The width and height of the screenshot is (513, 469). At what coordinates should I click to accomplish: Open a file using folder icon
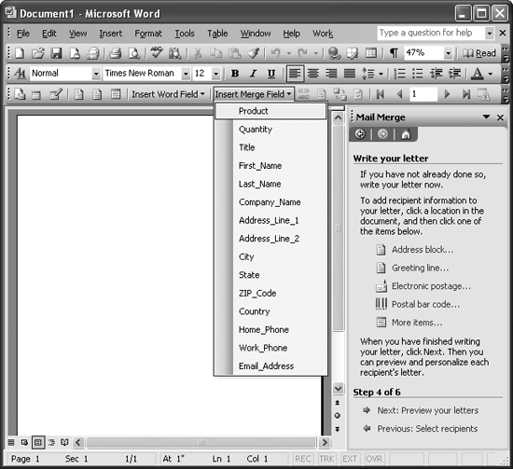(x=38, y=53)
